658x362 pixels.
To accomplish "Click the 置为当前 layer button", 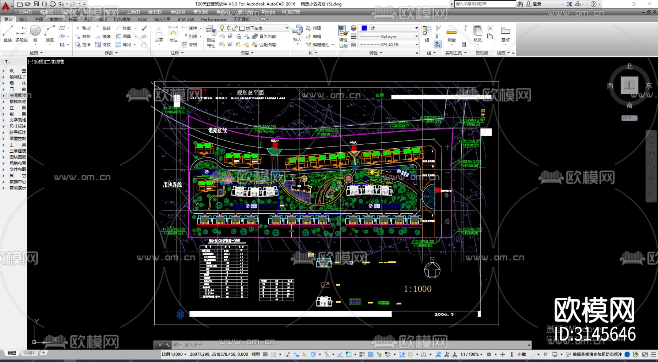I will click(x=264, y=37).
